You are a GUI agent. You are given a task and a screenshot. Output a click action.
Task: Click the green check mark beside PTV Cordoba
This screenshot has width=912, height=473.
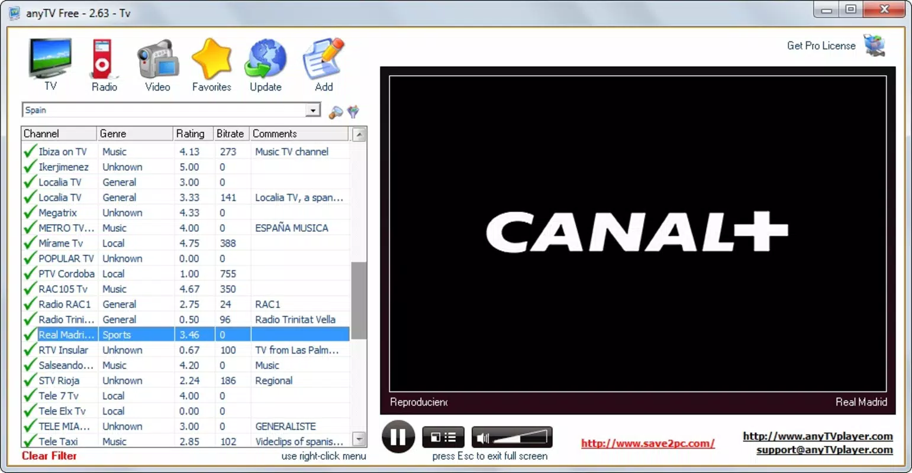coord(30,274)
